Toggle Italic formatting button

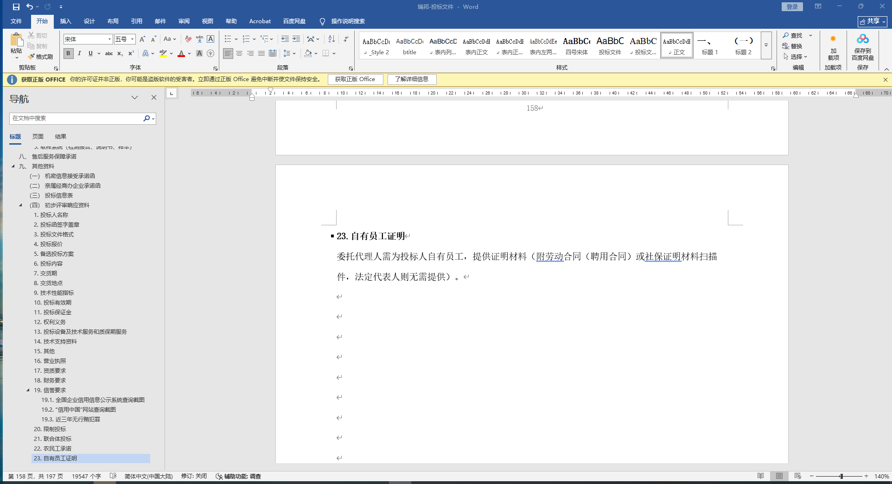(79, 54)
